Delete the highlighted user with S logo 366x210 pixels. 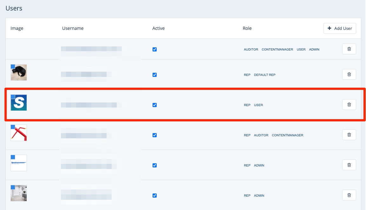[349, 105]
